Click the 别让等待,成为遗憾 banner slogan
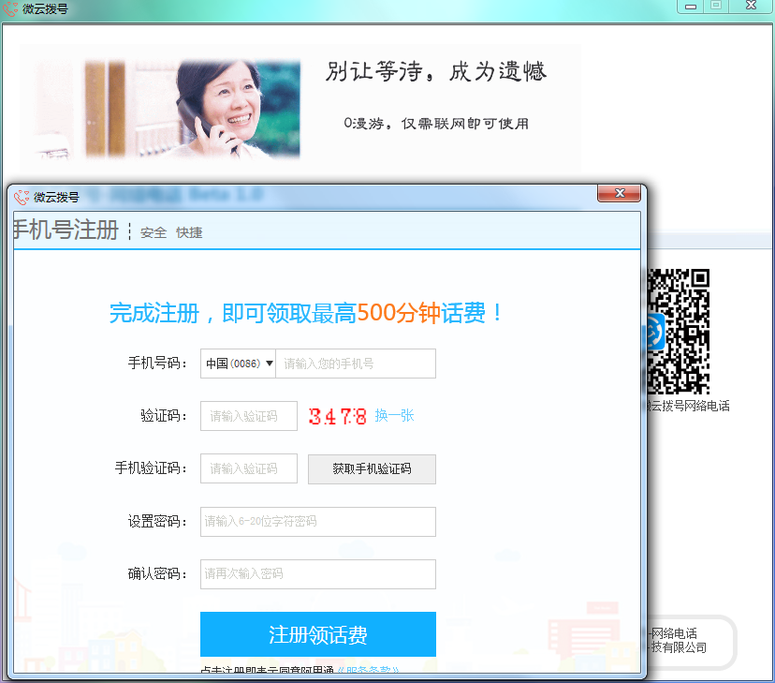 [436, 71]
